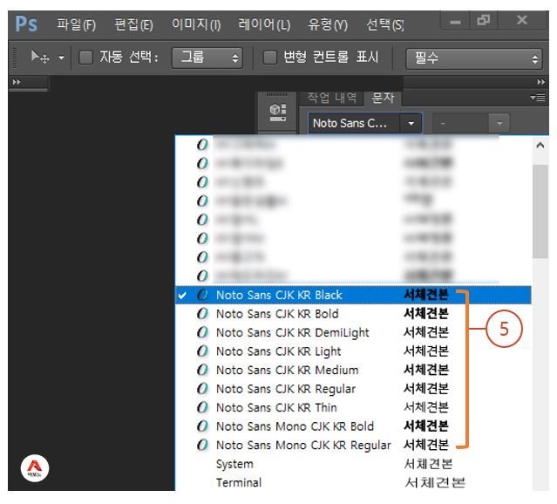Image resolution: width=557 pixels, height=504 pixels.
Task: Open the 레이어(L) menu
Action: coord(264,24)
